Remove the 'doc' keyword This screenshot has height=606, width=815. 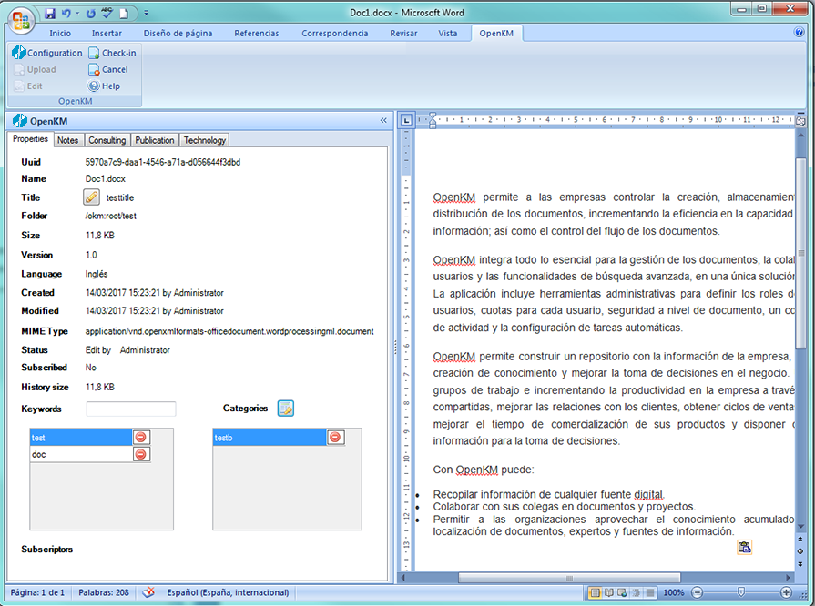(141, 454)
